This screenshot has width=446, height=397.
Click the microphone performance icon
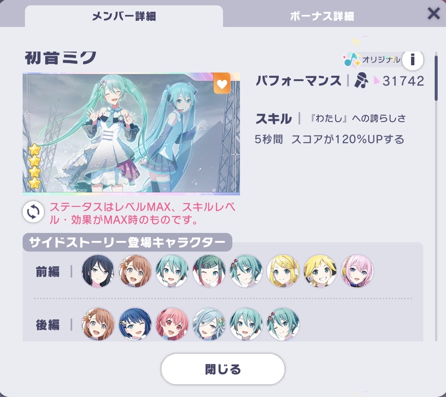pyautogui.click(x=361, y=81)
